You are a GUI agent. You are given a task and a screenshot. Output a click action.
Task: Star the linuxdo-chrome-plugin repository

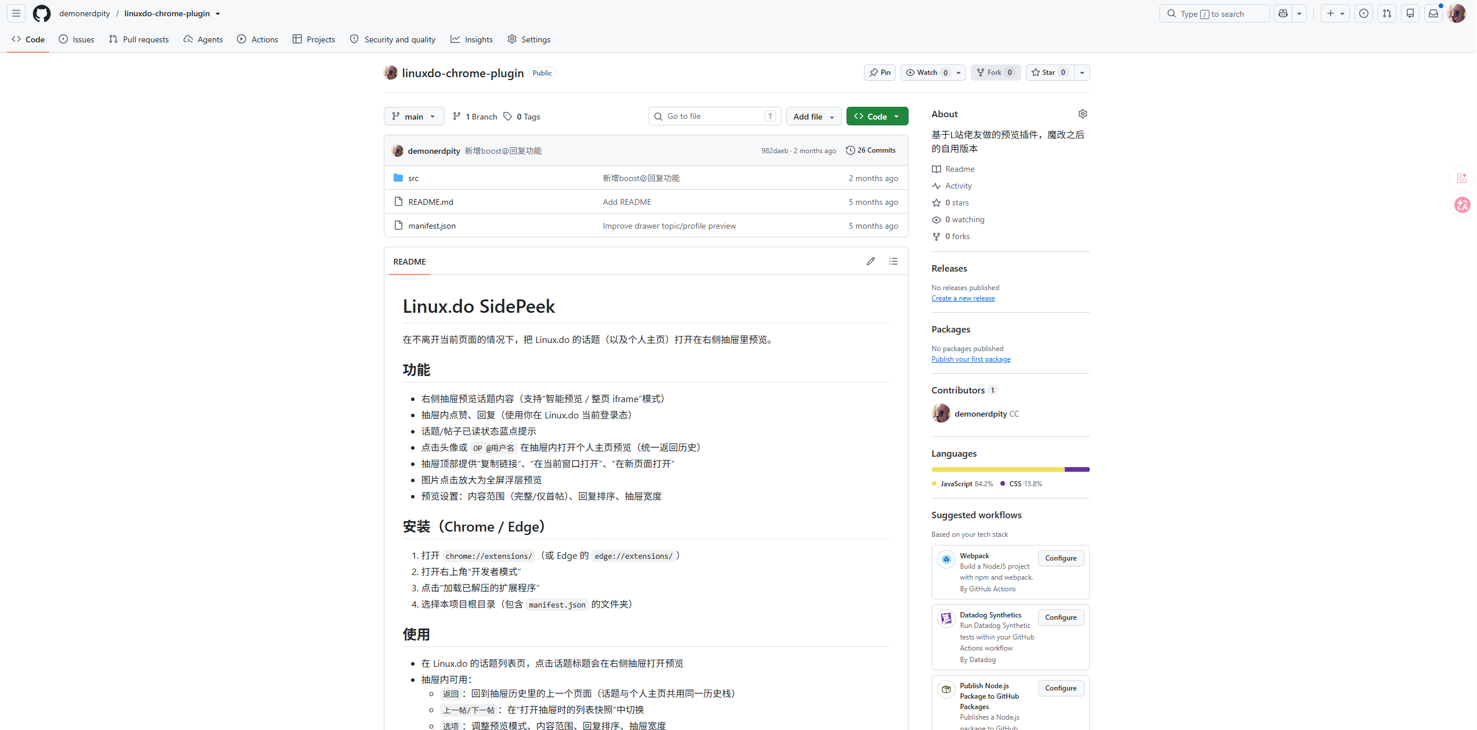coord(1050,73)
